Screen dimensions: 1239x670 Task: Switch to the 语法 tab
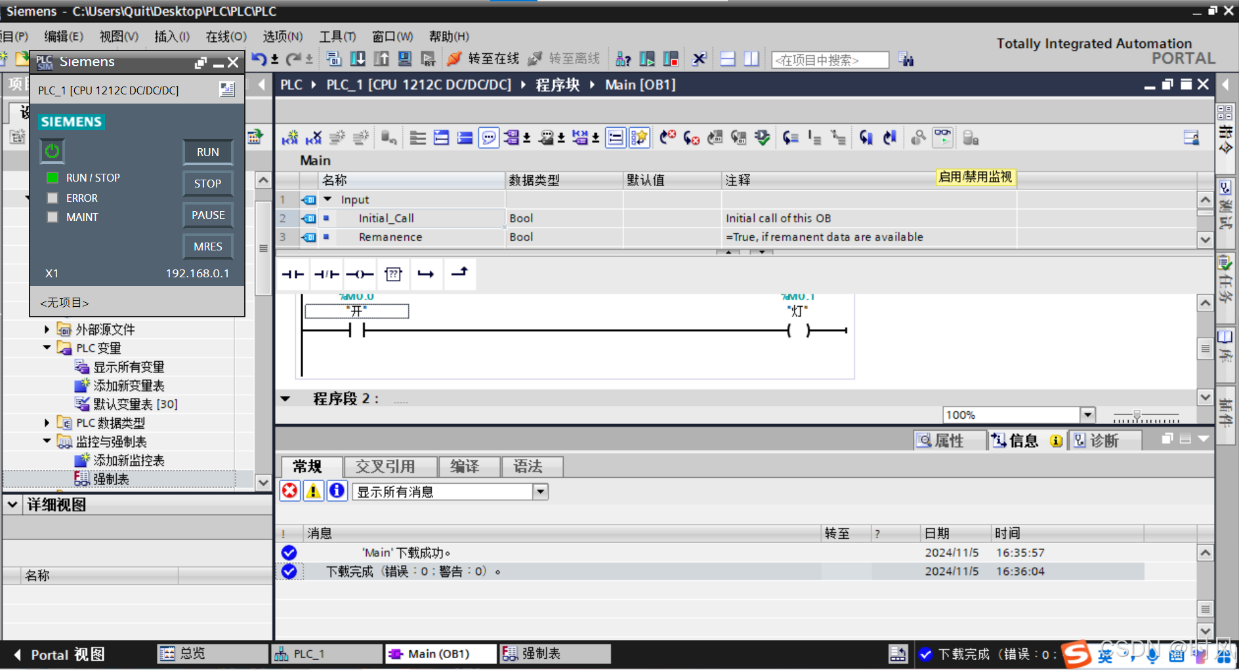coord(532,467)
